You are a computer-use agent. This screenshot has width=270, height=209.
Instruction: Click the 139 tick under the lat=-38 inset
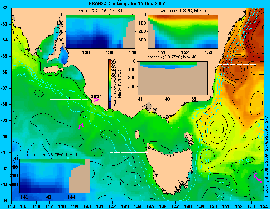coord(109,52)
